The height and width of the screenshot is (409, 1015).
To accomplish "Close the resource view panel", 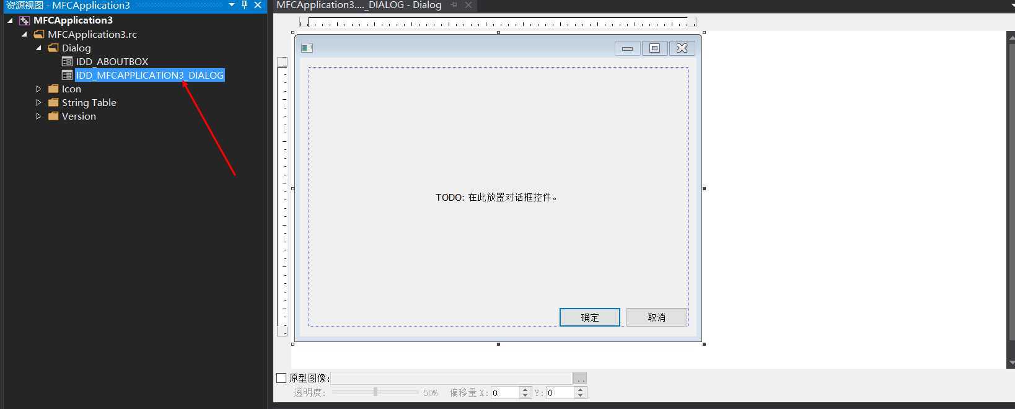I will click(x=258, y=5).
